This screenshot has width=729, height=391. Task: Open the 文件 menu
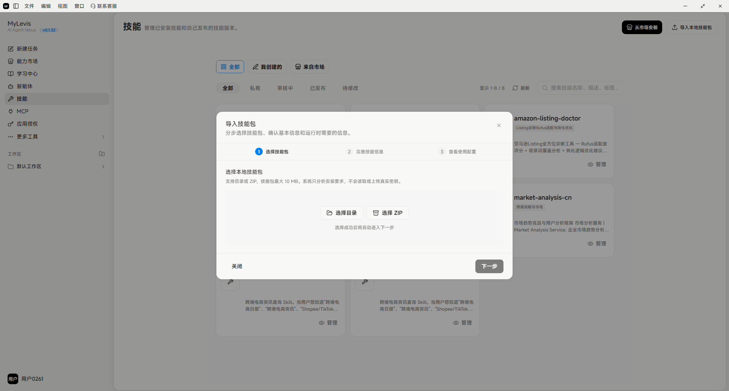pyautogui.click(x=29, y=6)
